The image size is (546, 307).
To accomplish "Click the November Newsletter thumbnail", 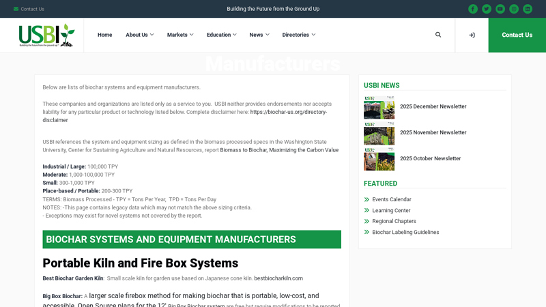I will 379,133.
